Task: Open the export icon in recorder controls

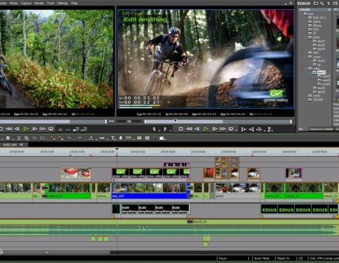Action: pos(269,129)
